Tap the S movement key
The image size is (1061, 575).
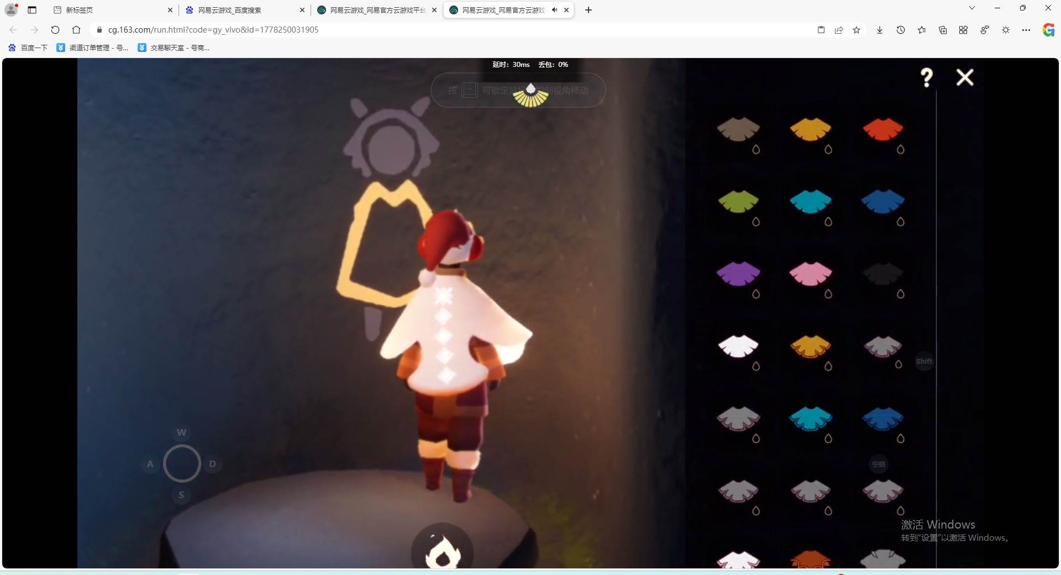tap(181, 495)
